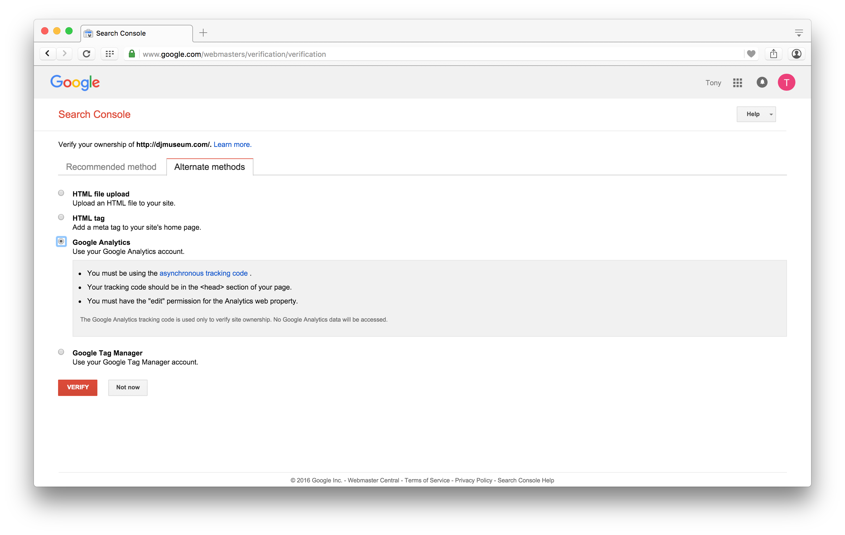Viewport: 845px width, 535px height.
Task: Open the browser user profile menu
Action: pyautogui.click(x=796, y=54)
